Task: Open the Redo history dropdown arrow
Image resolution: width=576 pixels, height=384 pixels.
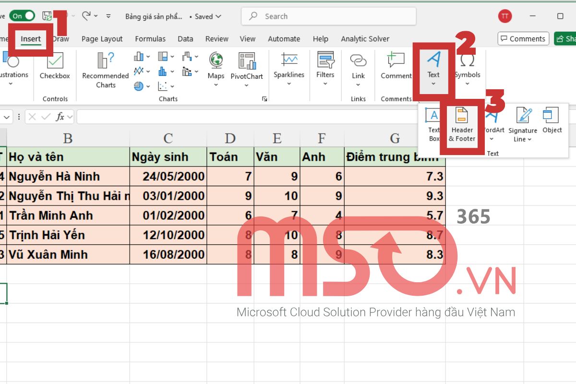Action: pyautogui.click(x=96, y=16)
